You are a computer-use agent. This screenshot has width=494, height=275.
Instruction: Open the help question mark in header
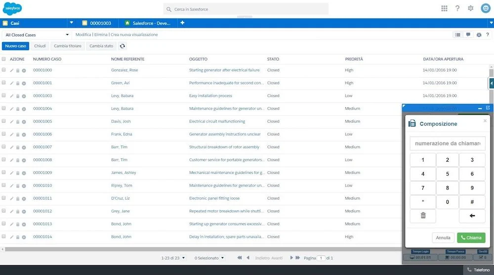coord(457,8)
